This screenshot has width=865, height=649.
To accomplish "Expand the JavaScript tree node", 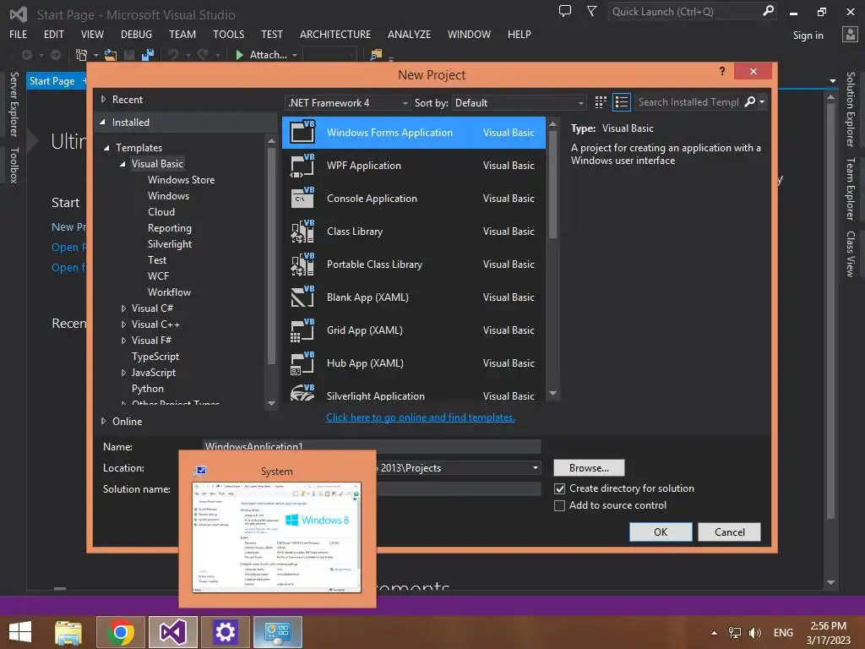I will 123,373.
